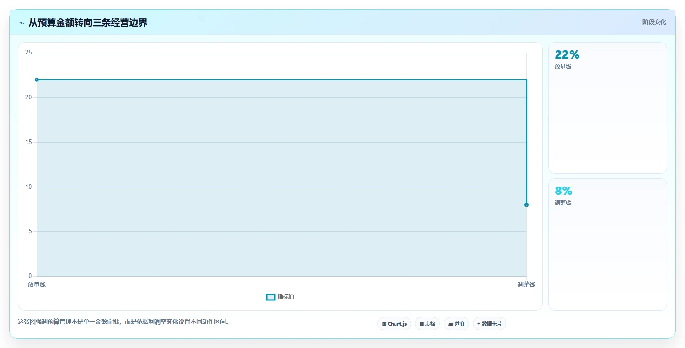The height and width of the screenshot is (348, 685).
Task: Click the 放量线 x-axis label
Action: tap(37, 284)
